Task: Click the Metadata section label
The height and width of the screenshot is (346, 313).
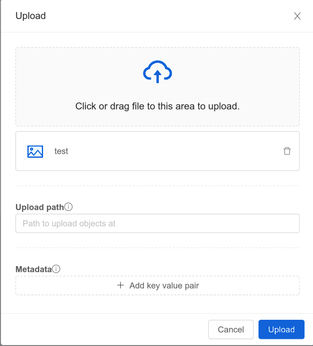Action: coord(33,269)
